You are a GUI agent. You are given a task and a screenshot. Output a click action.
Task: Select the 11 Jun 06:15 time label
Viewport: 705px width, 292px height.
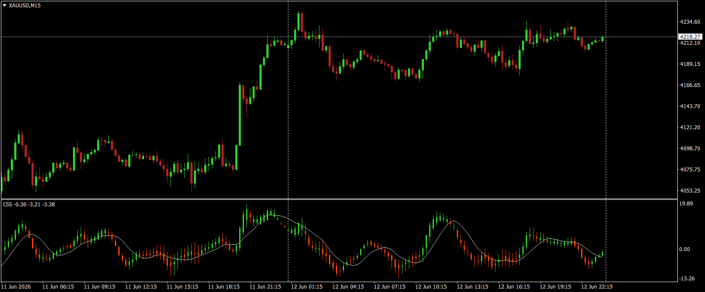click(x=58, y=287)
